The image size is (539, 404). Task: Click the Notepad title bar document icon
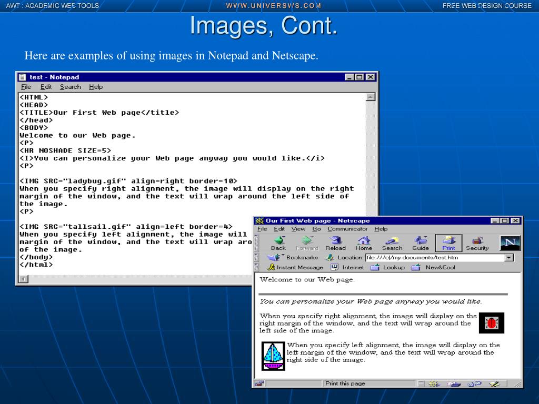coord(23,77)
